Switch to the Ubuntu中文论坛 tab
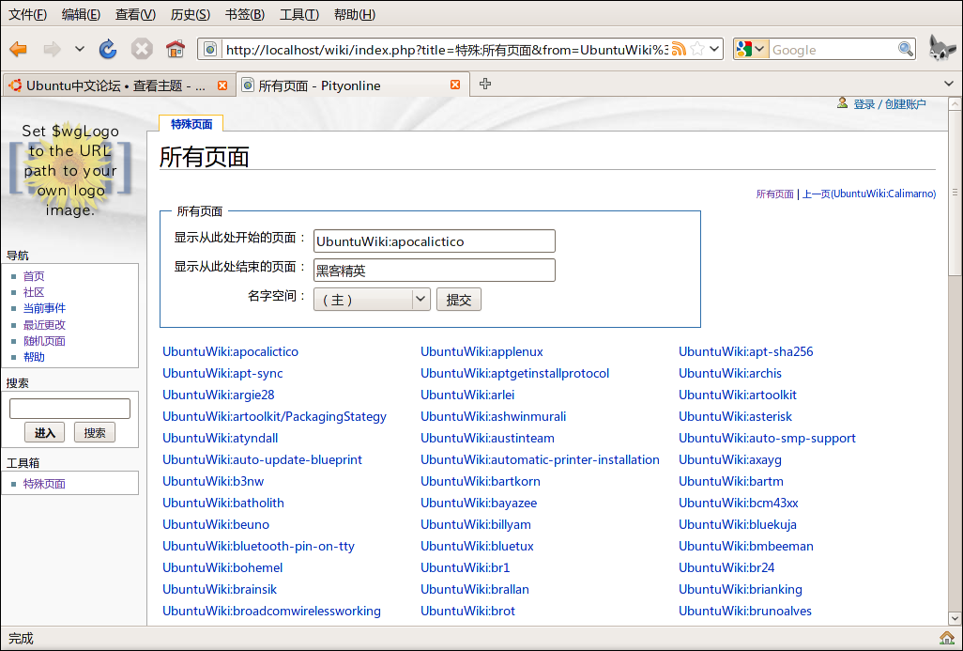This screenshot has width=963, height=651. 118,85
